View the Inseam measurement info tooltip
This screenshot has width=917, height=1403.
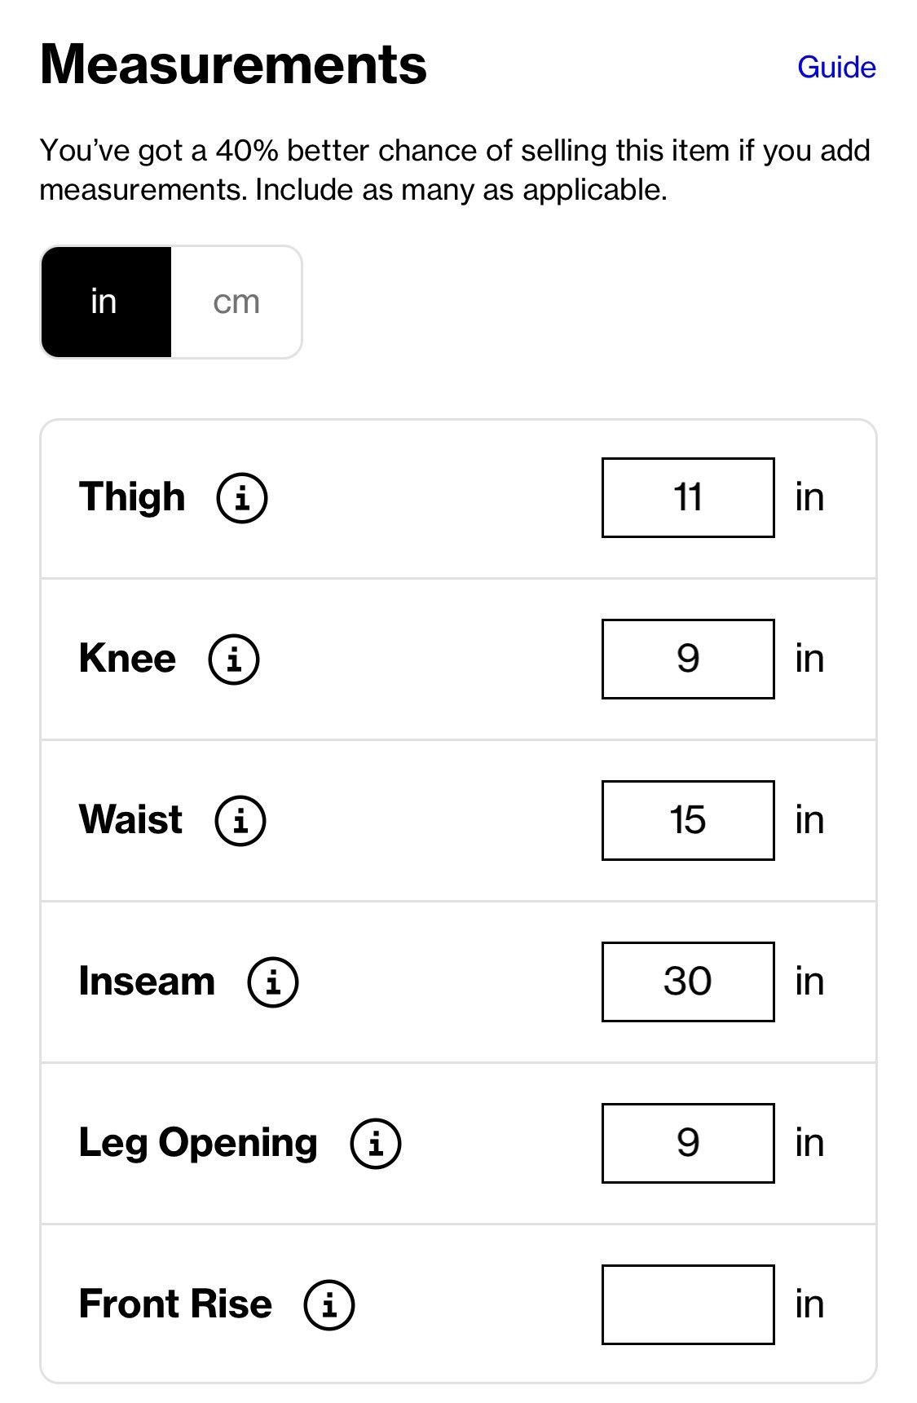pyautogui.click(x=273, y=982)
